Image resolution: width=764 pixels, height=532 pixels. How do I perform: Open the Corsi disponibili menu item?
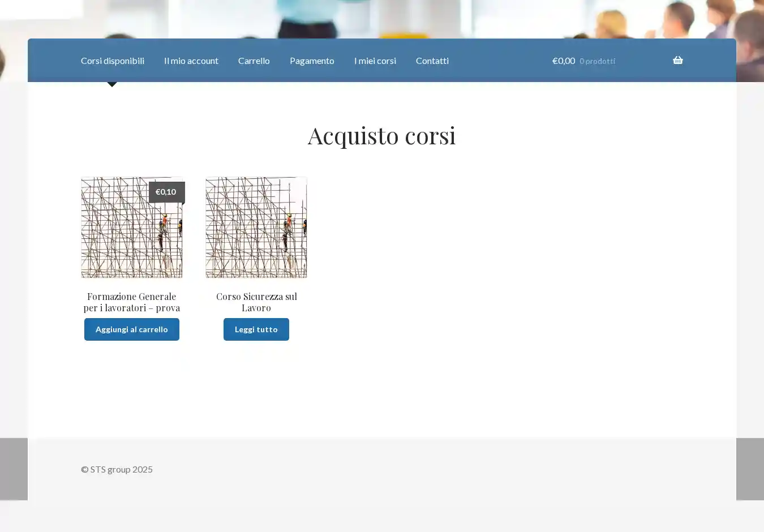coord(112,61)
